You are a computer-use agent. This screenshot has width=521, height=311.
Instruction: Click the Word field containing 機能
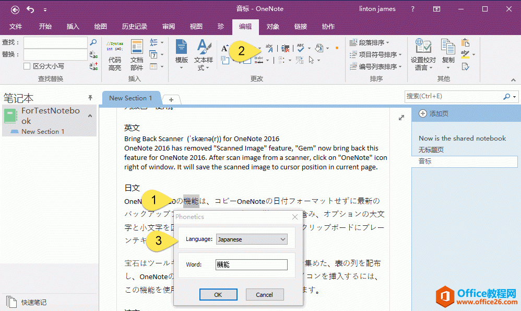[x=252, y=265]
